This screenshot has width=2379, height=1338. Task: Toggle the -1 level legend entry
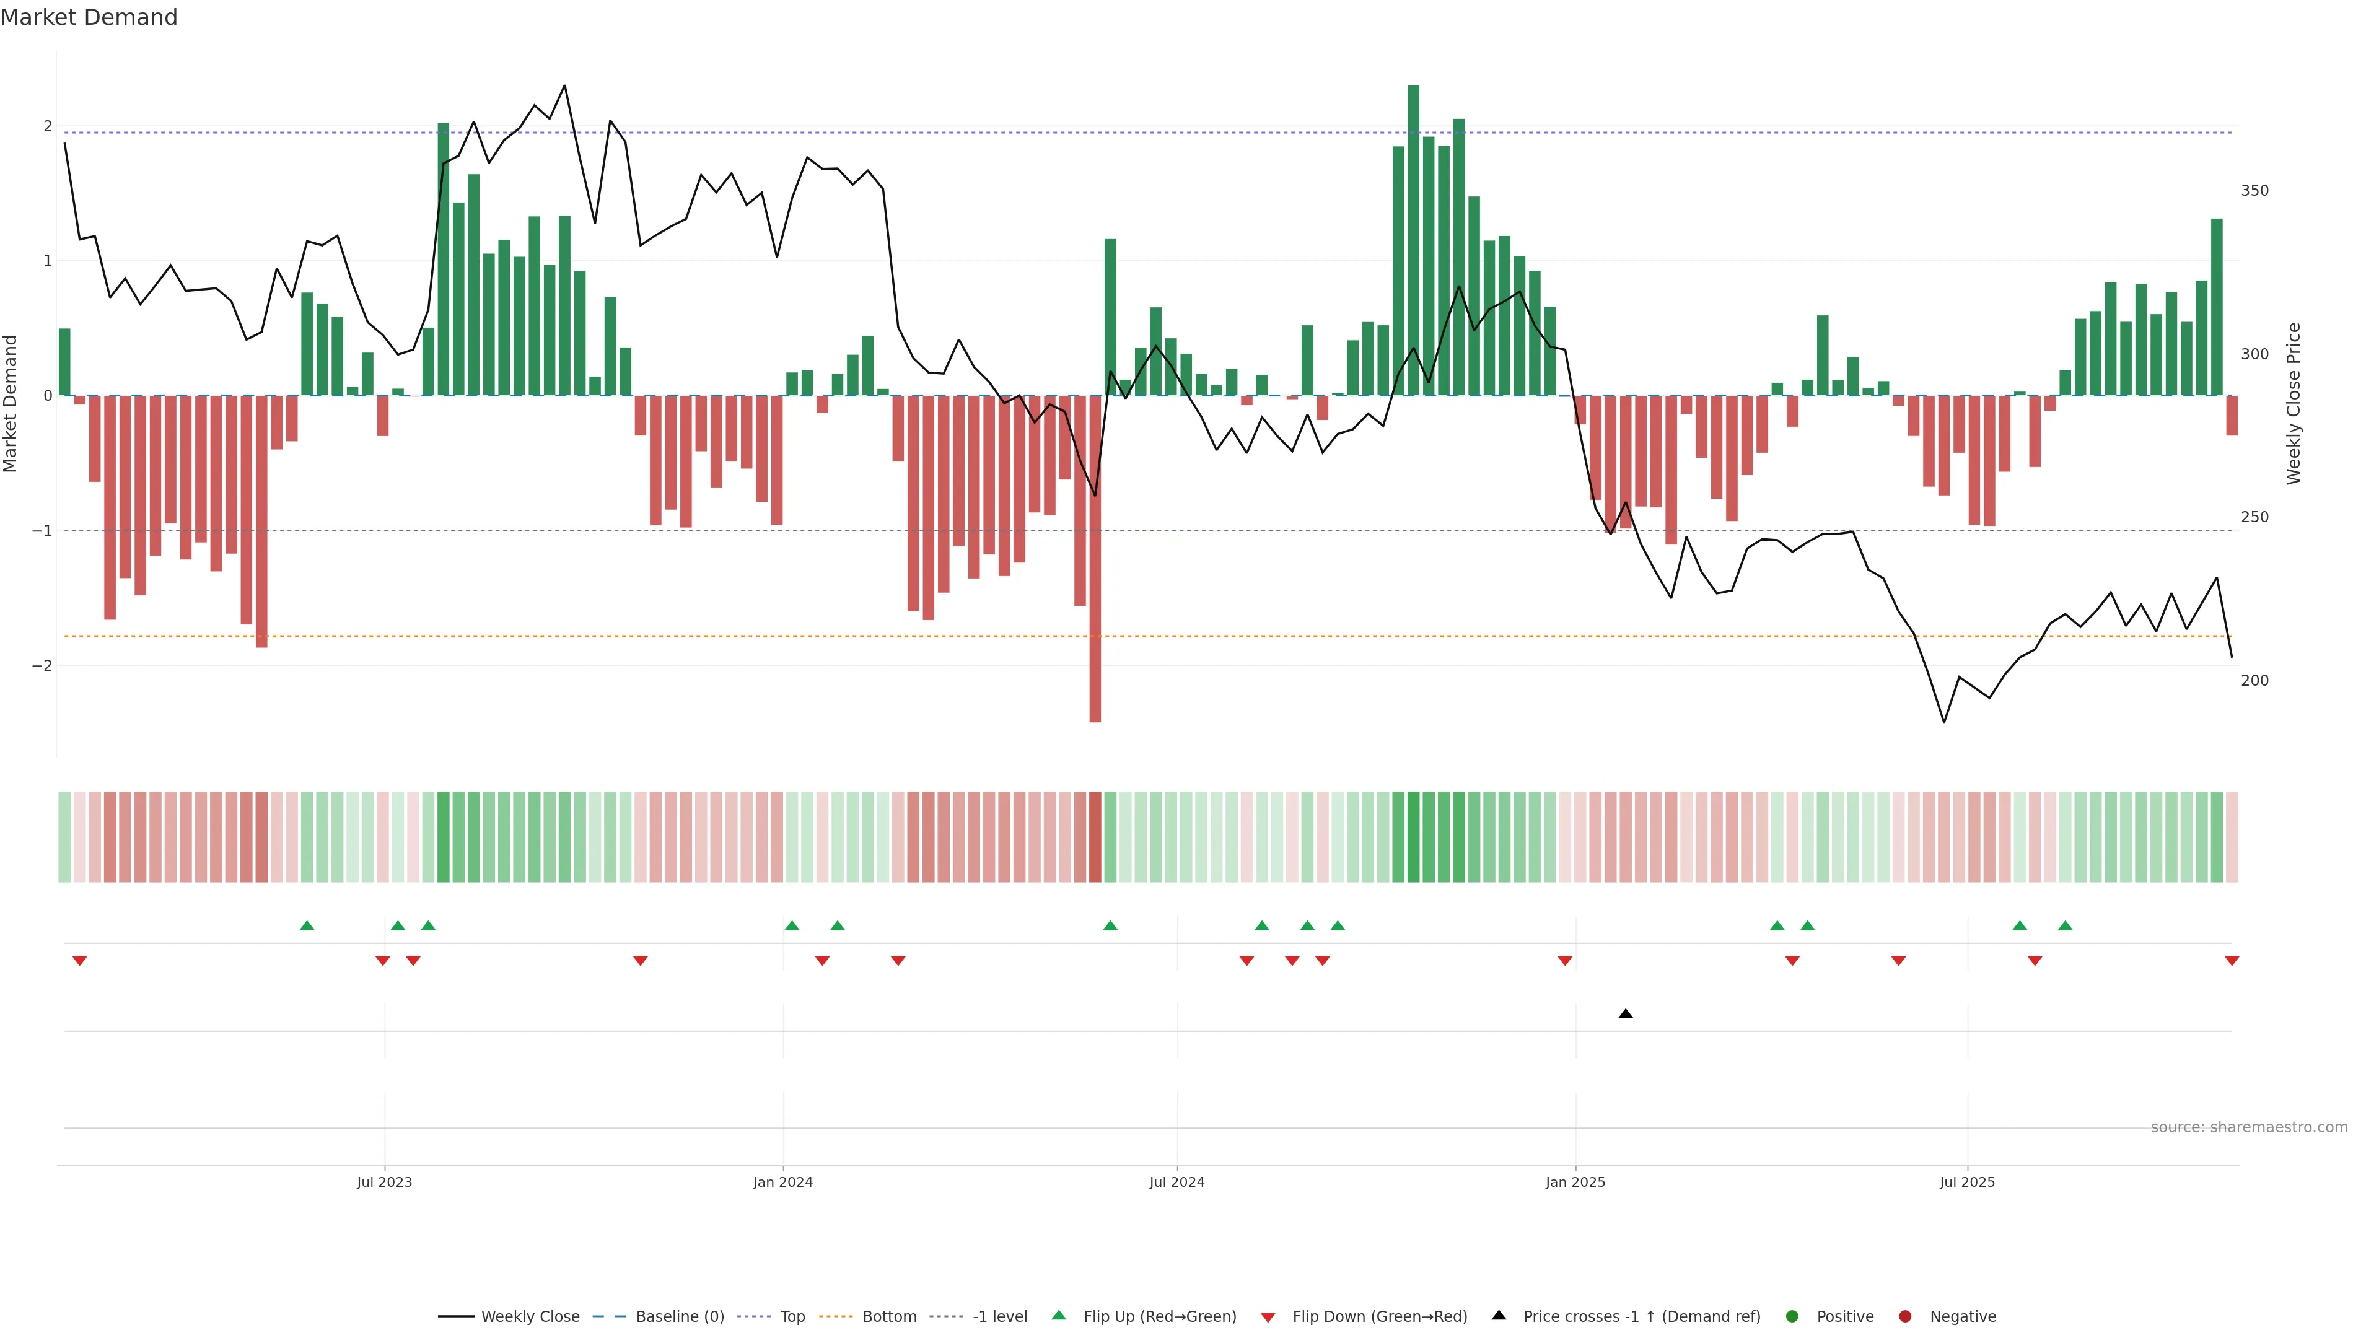point(999,1316)
